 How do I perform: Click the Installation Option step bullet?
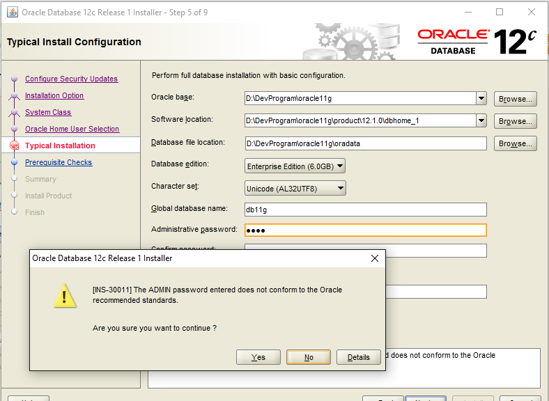point(15,95)
